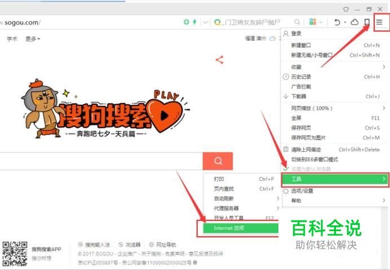Click the red share icon on the page

coord(219,60)
